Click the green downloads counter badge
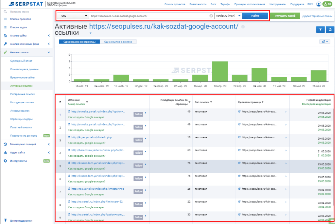Screen dimensions: 335x224 [x=327, y=4]
